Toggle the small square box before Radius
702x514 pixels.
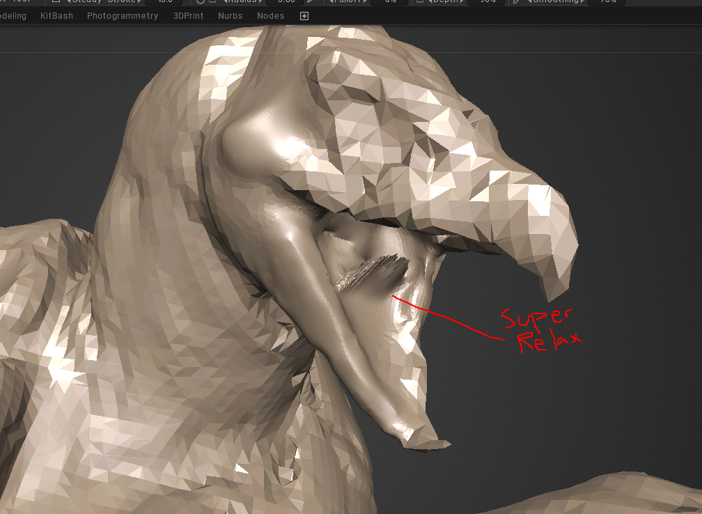(212, 1)
